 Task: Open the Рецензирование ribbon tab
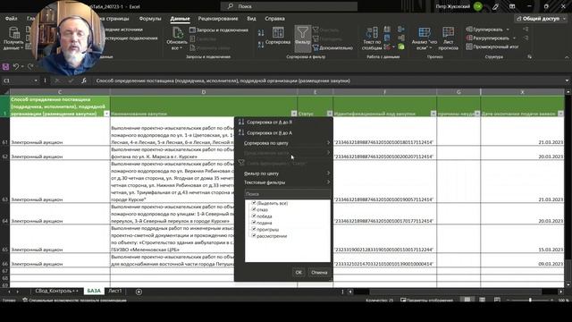[218, 19]
